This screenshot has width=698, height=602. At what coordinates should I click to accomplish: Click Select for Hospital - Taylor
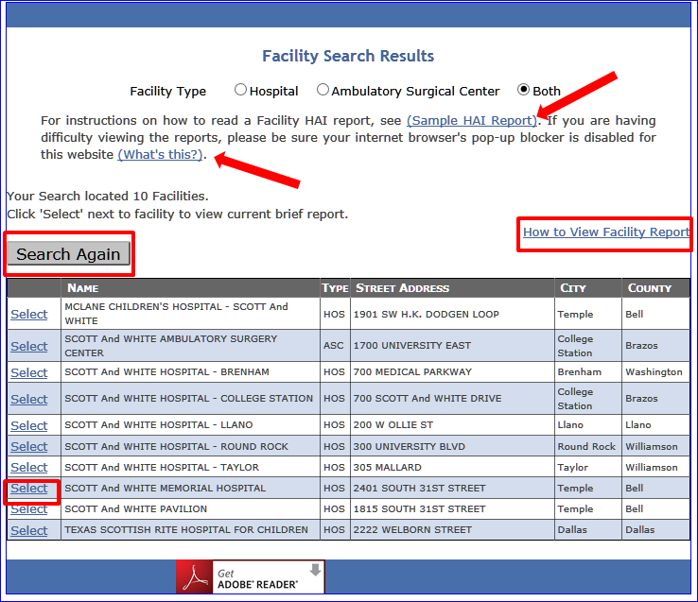coord(29,467)
